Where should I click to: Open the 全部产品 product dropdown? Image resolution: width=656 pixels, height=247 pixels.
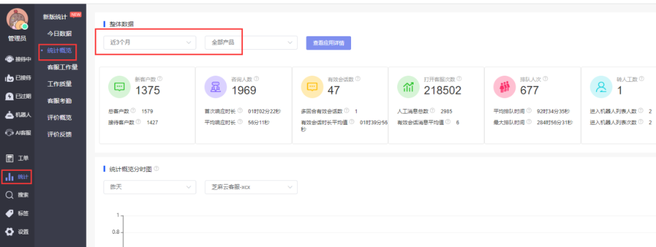[251, 42]
